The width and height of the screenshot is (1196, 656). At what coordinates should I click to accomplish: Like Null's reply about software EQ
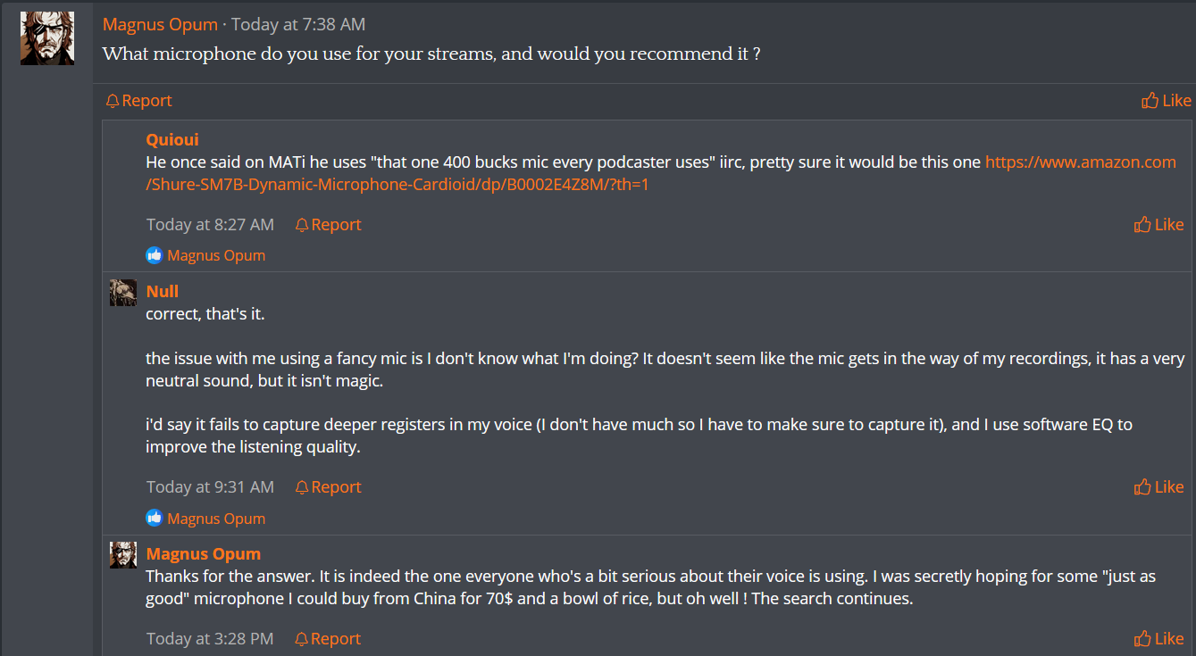[1159, 486]
